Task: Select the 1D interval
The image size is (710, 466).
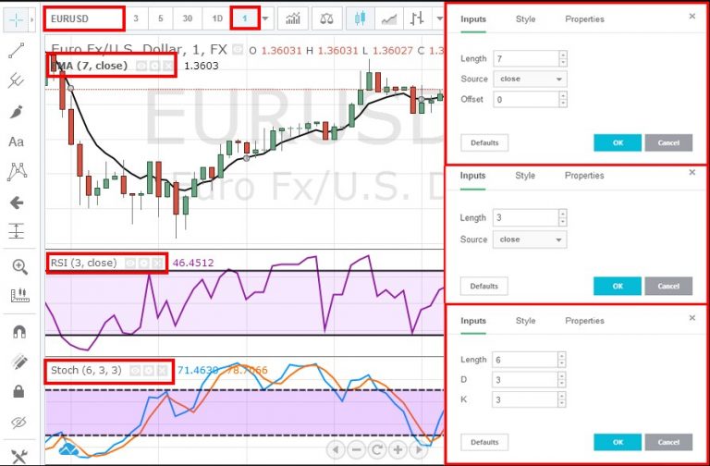Action: (217, 18)
